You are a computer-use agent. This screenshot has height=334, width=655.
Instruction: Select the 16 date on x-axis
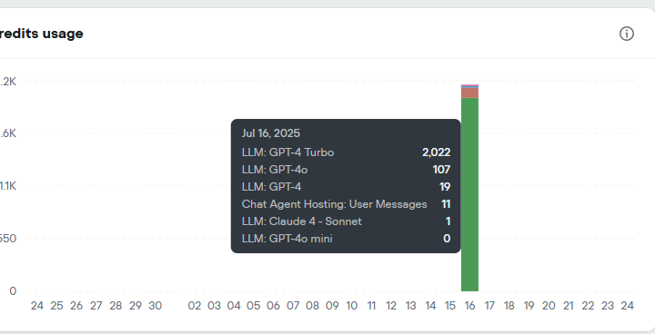tap(469, 306)
